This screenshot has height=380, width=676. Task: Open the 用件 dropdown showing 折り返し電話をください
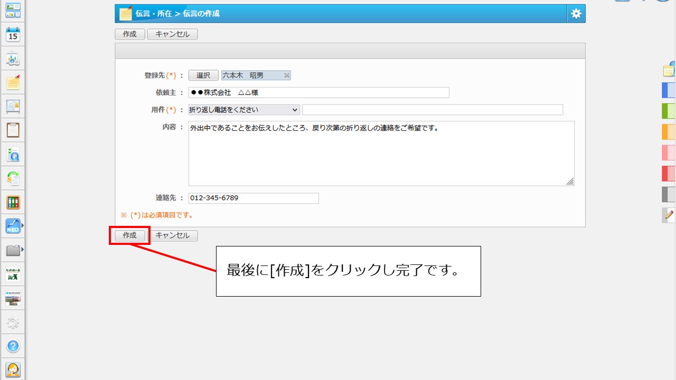pos(244,110)
